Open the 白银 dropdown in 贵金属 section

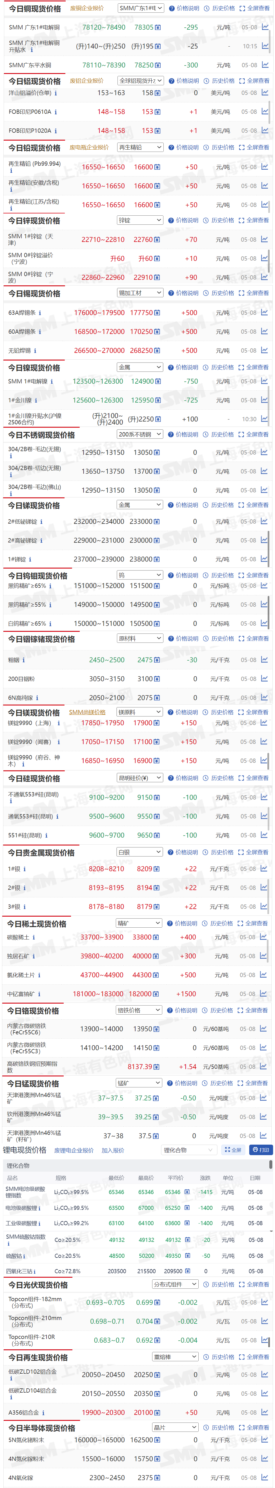click(x=139, y=852)
